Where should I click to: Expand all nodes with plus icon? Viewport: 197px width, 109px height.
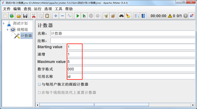click(56, 16)
